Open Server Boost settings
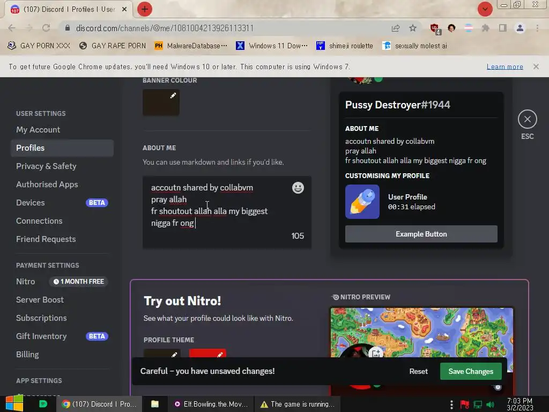The height and width of the screenshot is (412, 549). tap(62, 299)
